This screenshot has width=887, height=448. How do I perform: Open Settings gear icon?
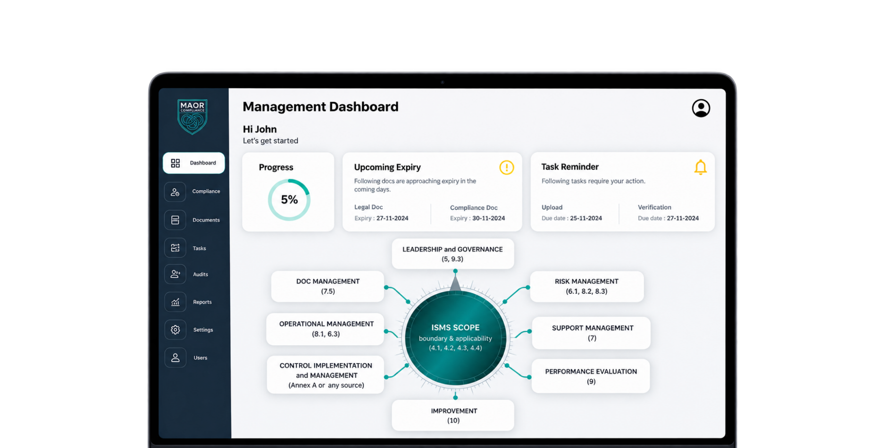pos(175,330)
